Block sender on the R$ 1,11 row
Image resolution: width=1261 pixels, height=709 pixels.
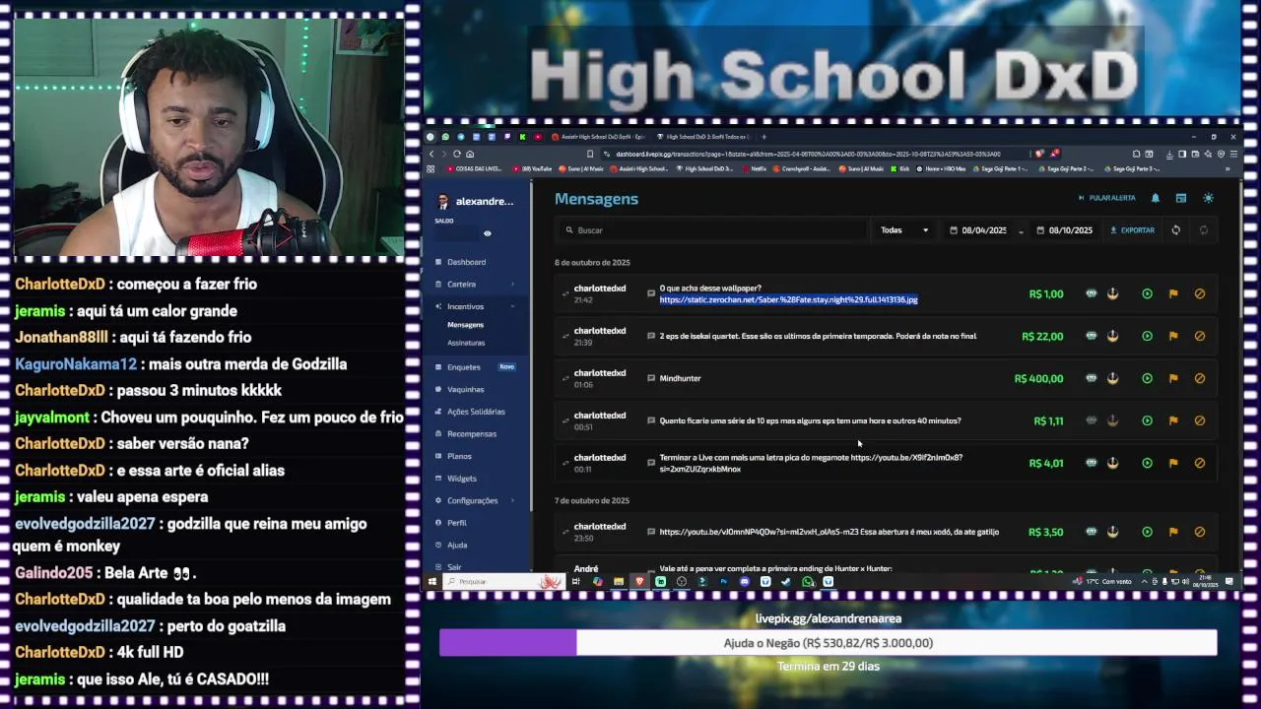pyautogui.click(x=1200, y=420)
